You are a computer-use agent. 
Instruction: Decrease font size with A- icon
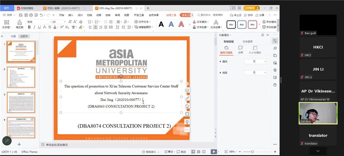(75, 22)
